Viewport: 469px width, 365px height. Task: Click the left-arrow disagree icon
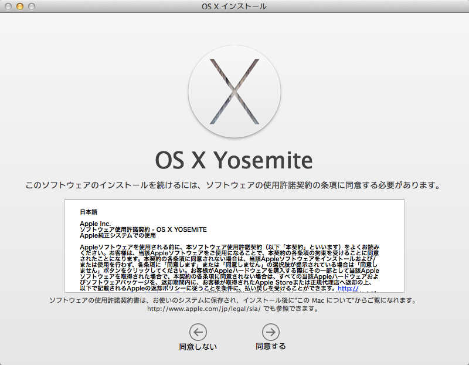pyautogui.click(x=198, y=332)
